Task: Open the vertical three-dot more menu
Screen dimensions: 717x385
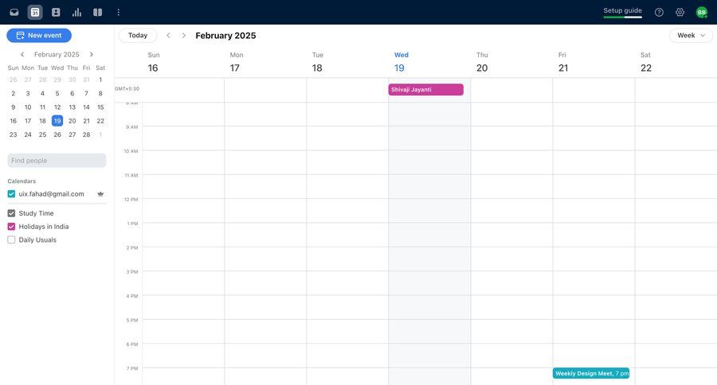Action: tap(119, 13)
